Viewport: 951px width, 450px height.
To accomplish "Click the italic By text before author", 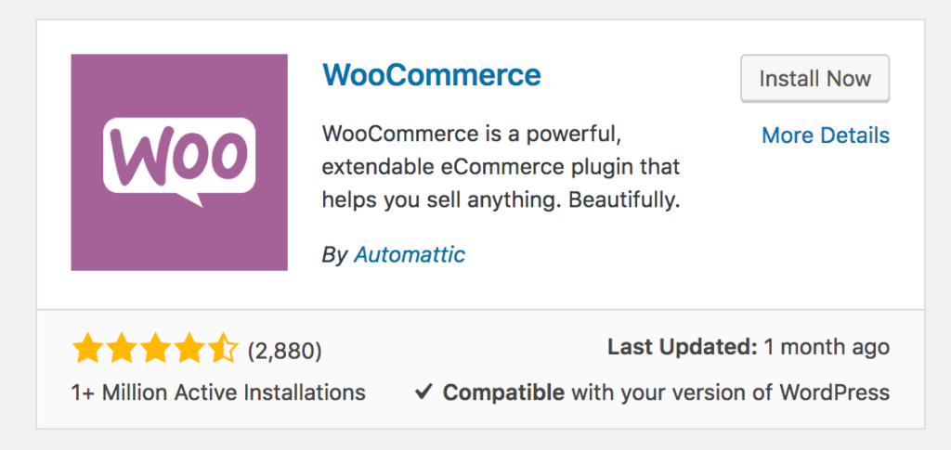I will tap(333, 255).
